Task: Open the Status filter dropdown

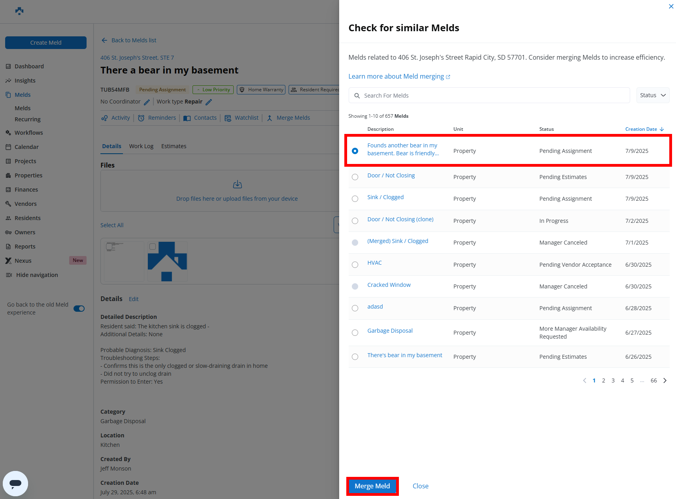Action: point(652,95)
